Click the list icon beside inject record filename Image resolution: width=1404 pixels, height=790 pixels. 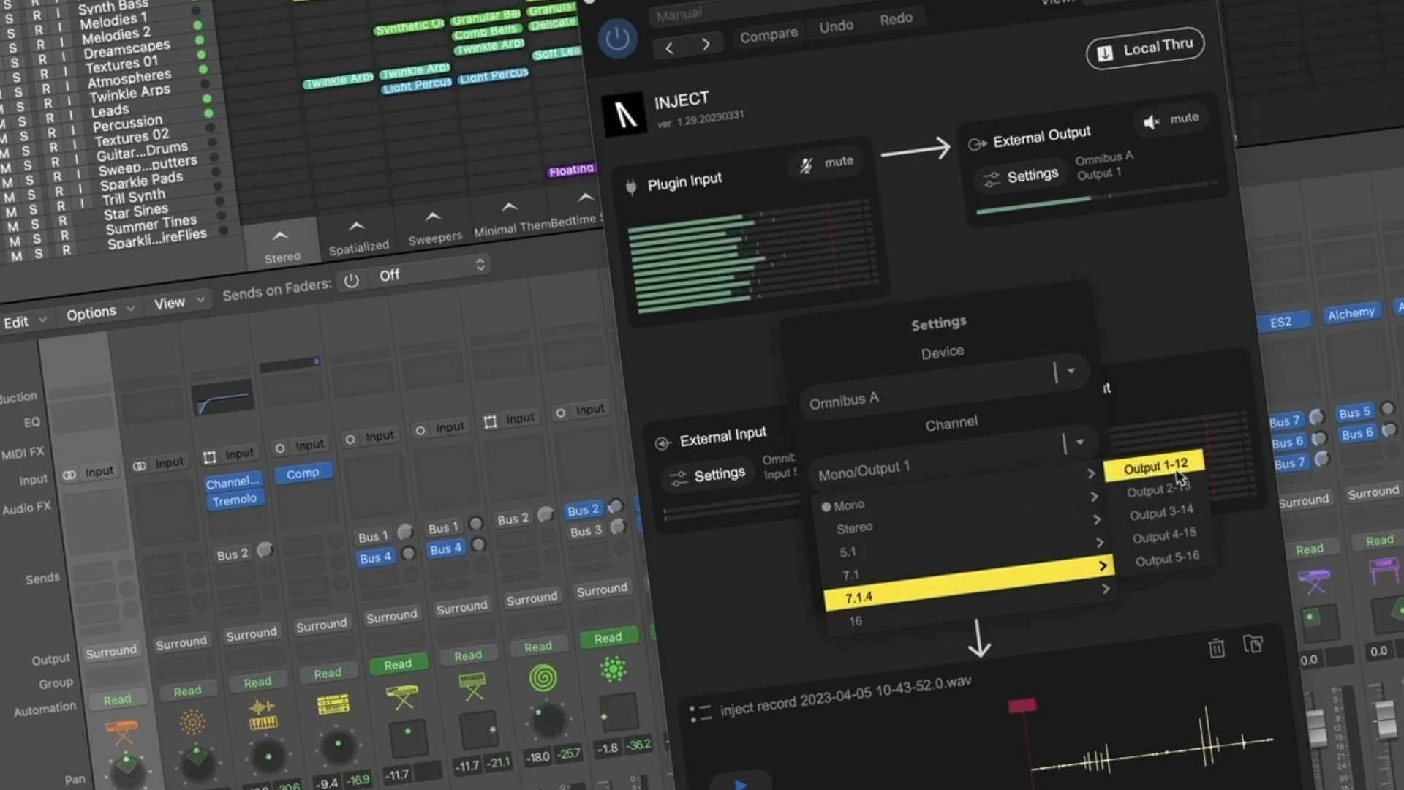click(x=700, y=712)
